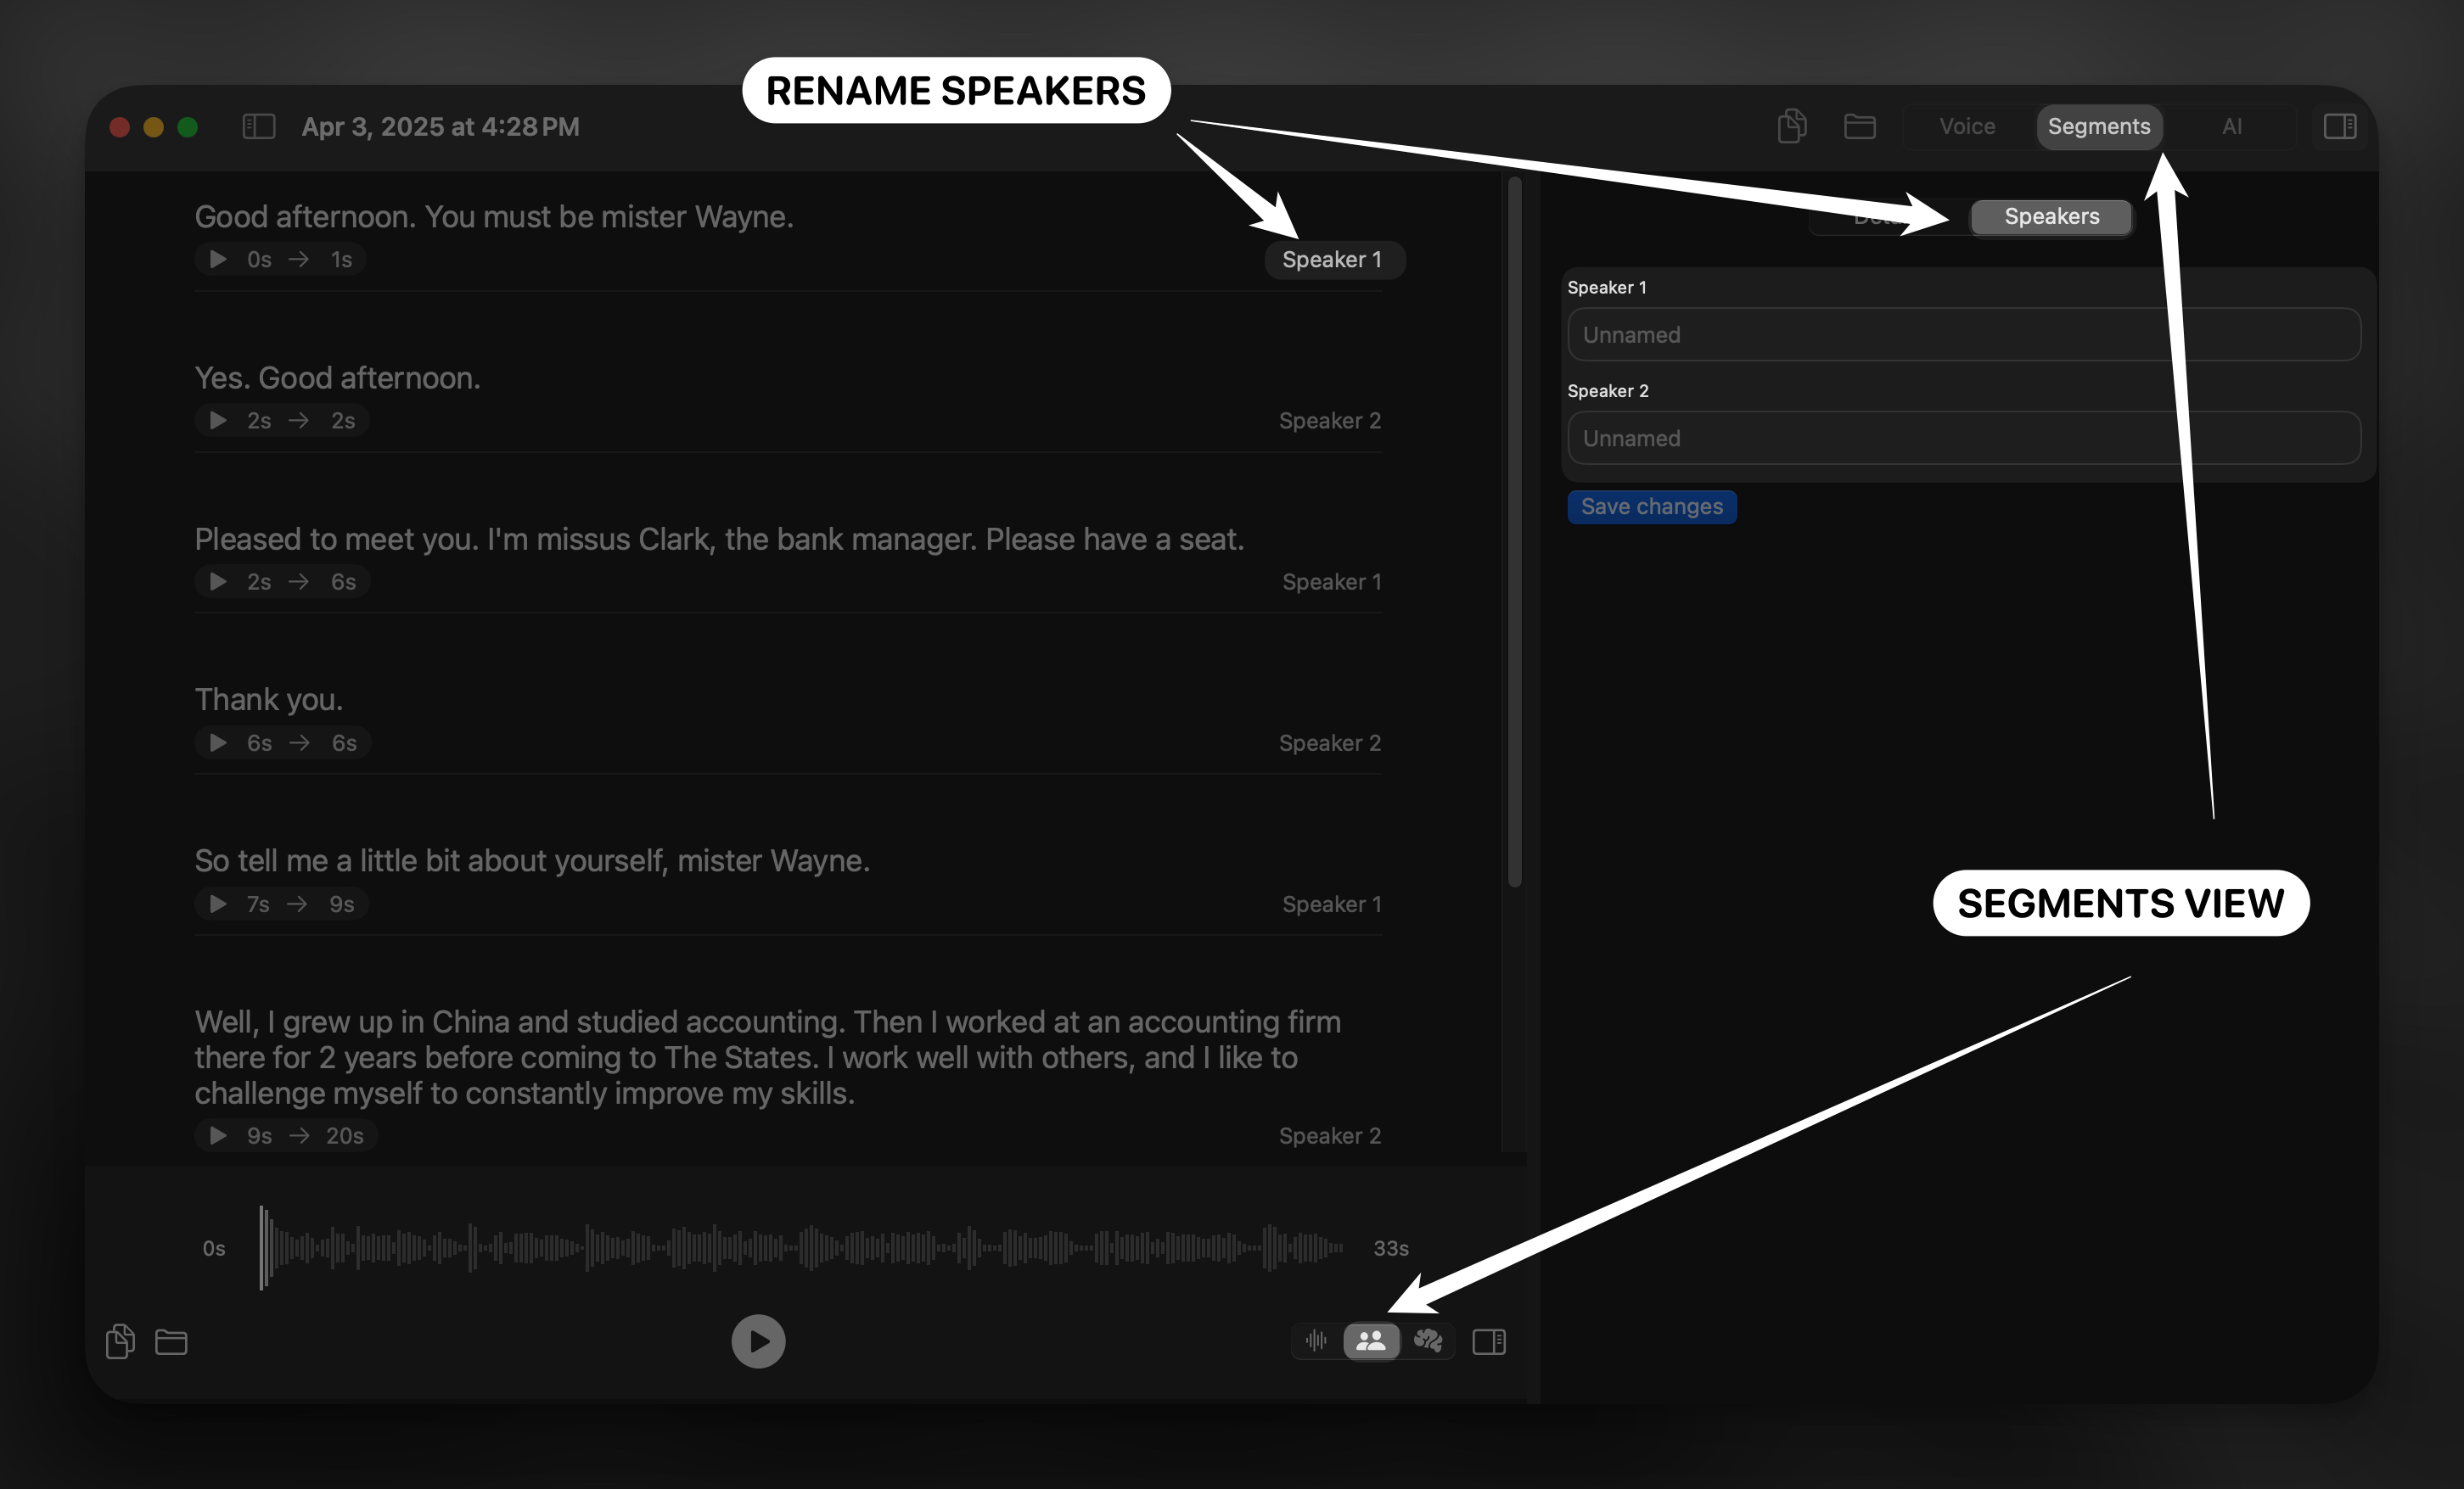This screenshot has height=1489, width=2464.
Task: Select the people segments view icon
Action: coord(1371,1341)
